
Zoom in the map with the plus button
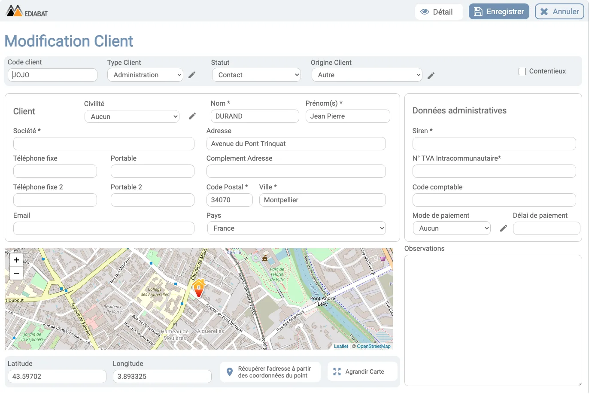(16, 260)
